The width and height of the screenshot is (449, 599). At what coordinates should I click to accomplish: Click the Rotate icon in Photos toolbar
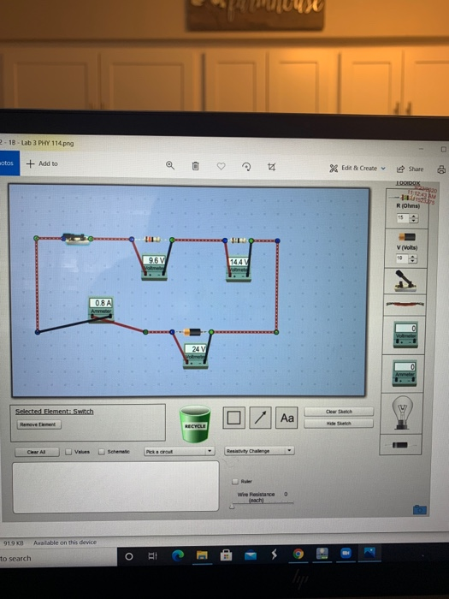(x=246, y=167)
